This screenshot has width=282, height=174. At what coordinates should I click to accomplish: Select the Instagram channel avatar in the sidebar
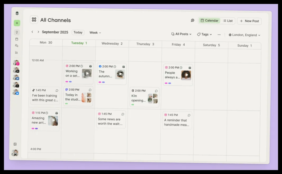16,63
